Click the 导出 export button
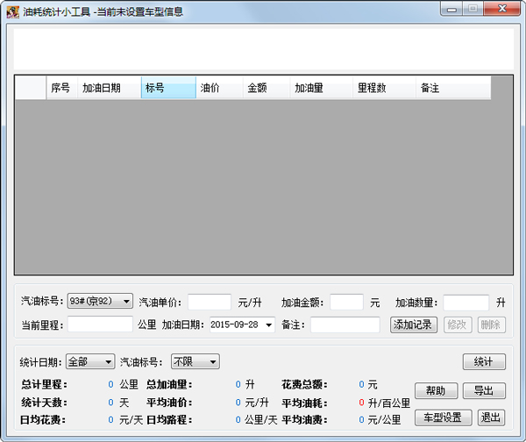 (484, 390)
